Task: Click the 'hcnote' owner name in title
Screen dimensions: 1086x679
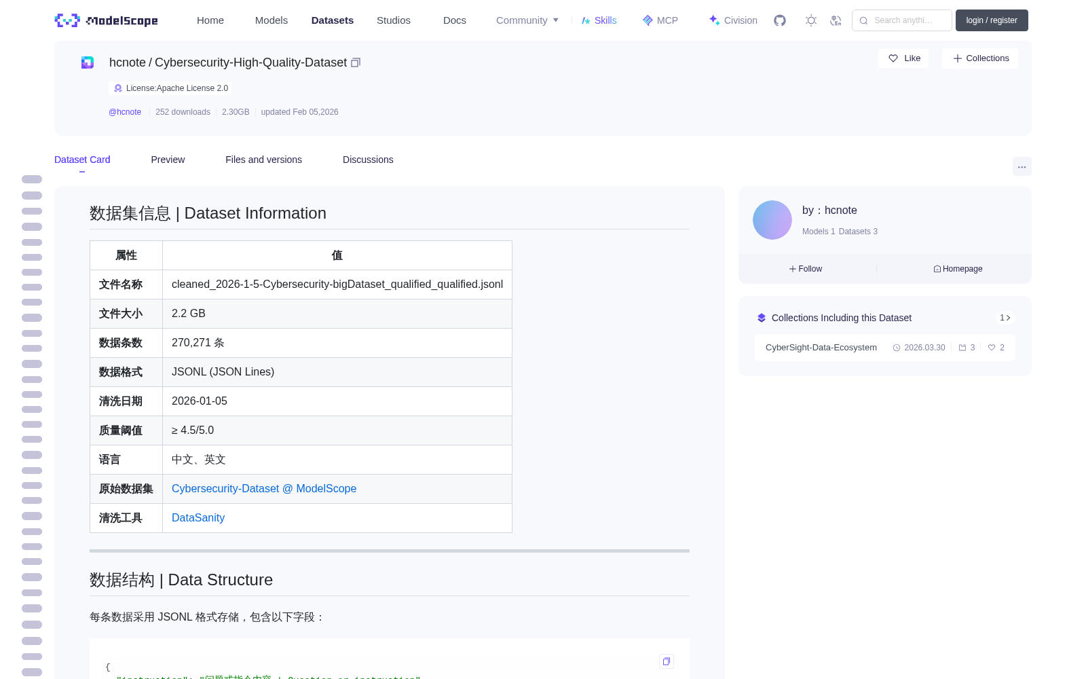Action: point(128,62)
